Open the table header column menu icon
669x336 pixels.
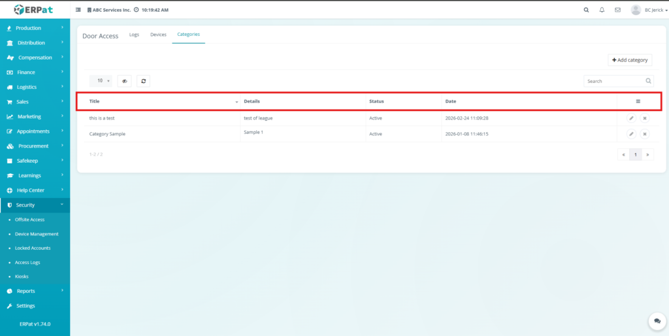click(638, 101)
